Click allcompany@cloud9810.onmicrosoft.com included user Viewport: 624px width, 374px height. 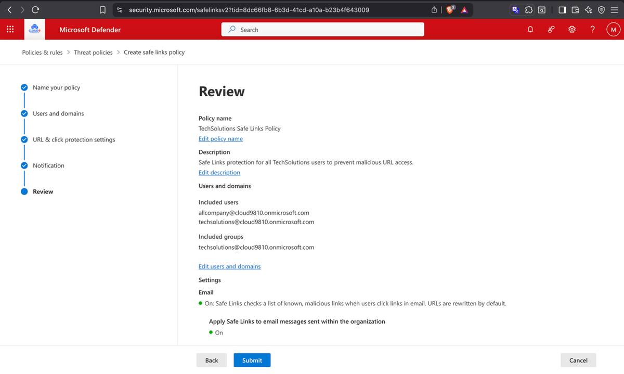click(x=254, y=213)
